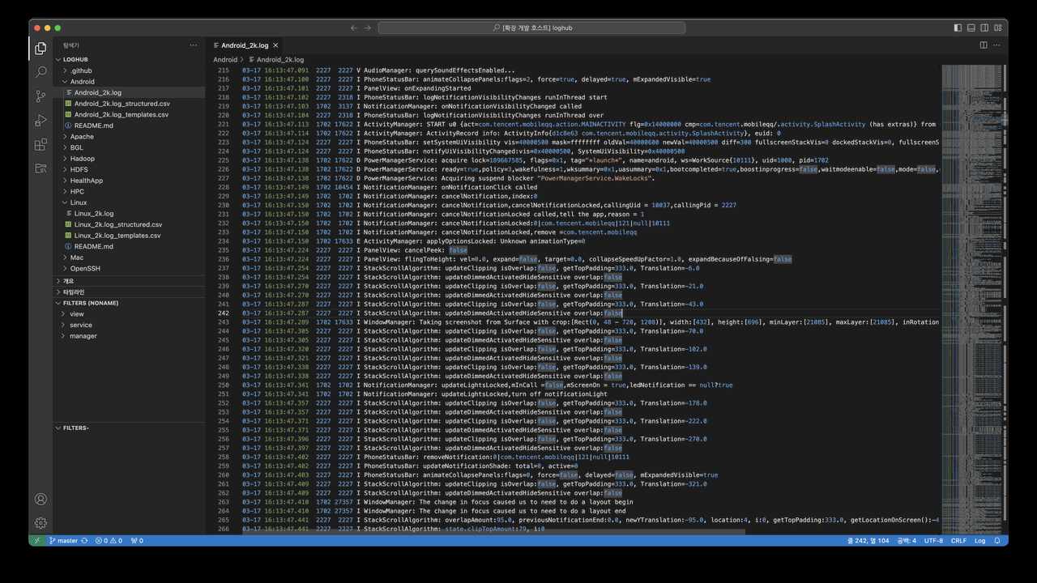The image size is (1037, 583).
Task: Open errors and warnings count in status bar
Action: pos(109,540)
